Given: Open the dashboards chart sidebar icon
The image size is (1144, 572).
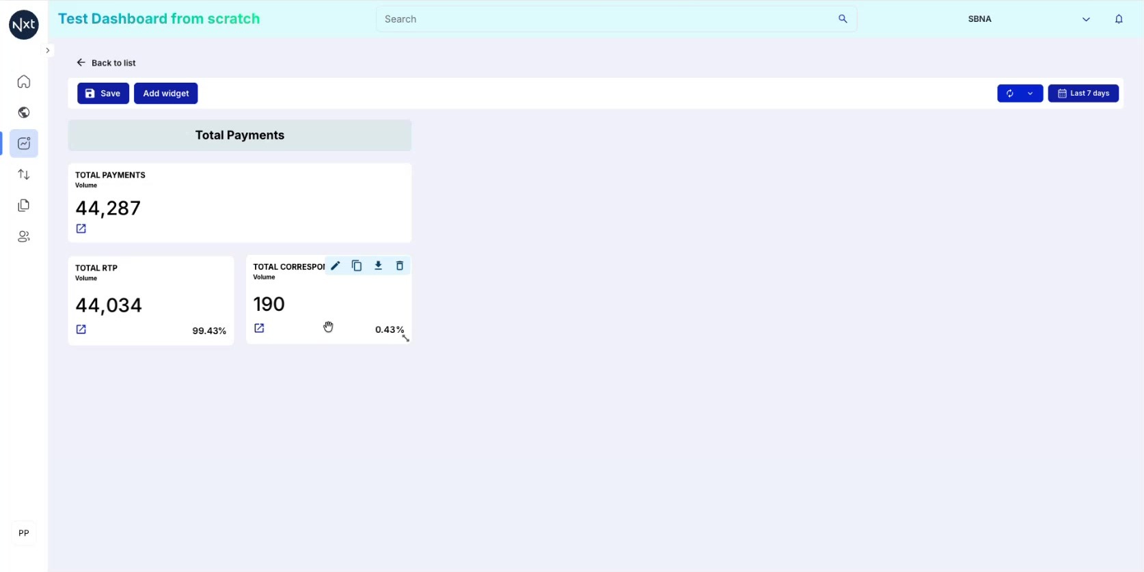Looking at the screenshot, I should tap(24, 144).
